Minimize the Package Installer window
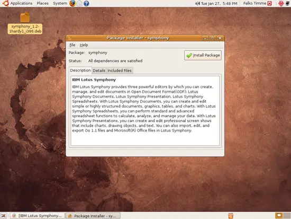This screenshot has width=291, height=219. coord(205,38)
